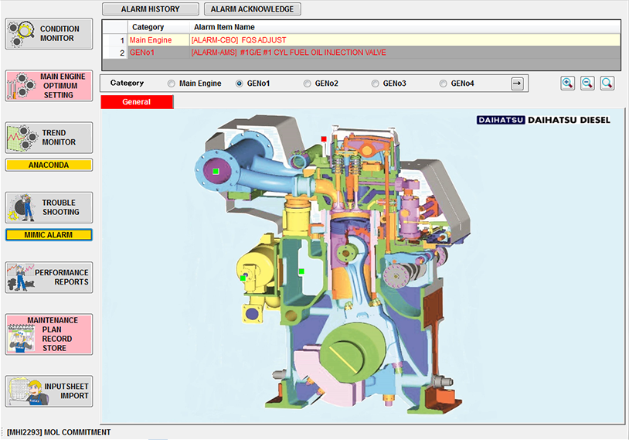Open the Alarm History view
This screenshot has height=440, width=629.
[150, 9]
